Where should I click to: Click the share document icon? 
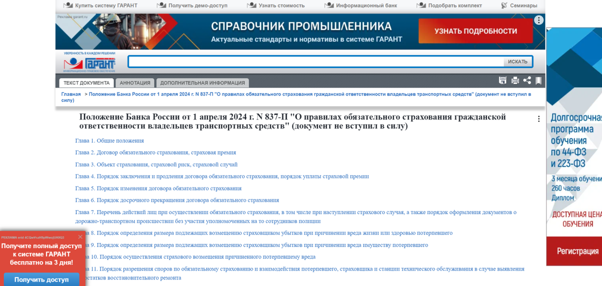[x=527, y=80]
